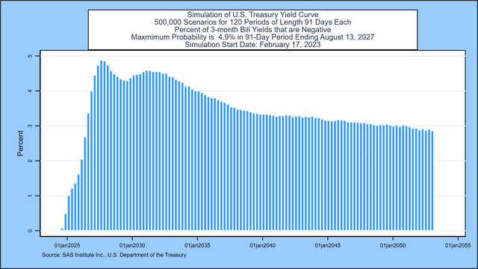Click the x-axis label 01jan2030

coord(132,245)
